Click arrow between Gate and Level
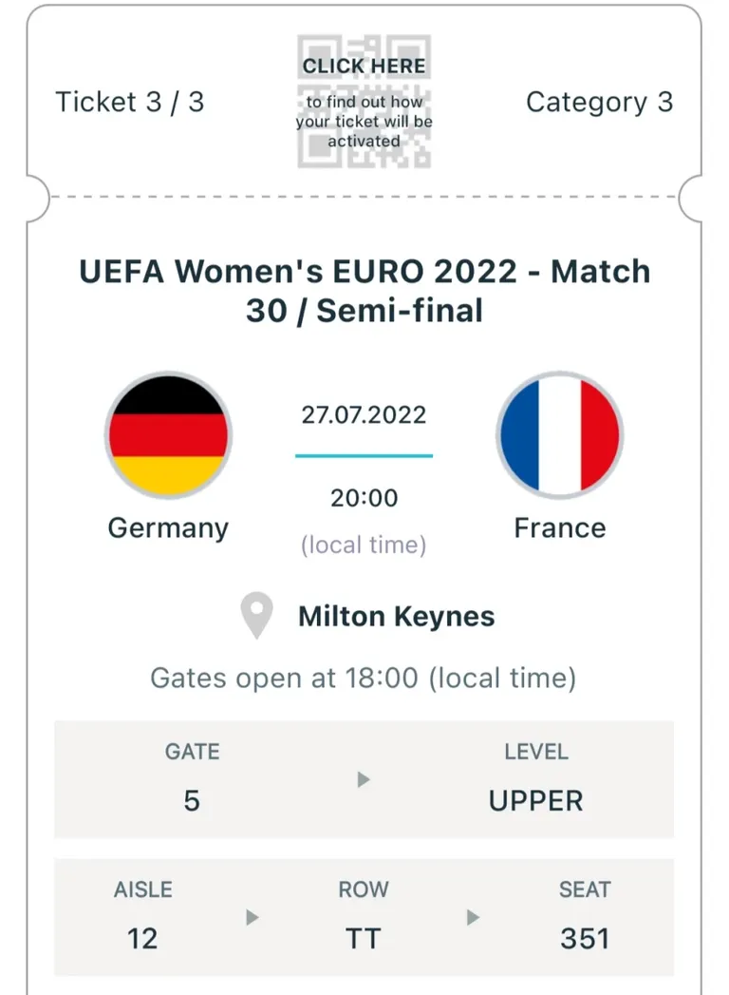Screen dimensions: 729x995 coord(364,779)
